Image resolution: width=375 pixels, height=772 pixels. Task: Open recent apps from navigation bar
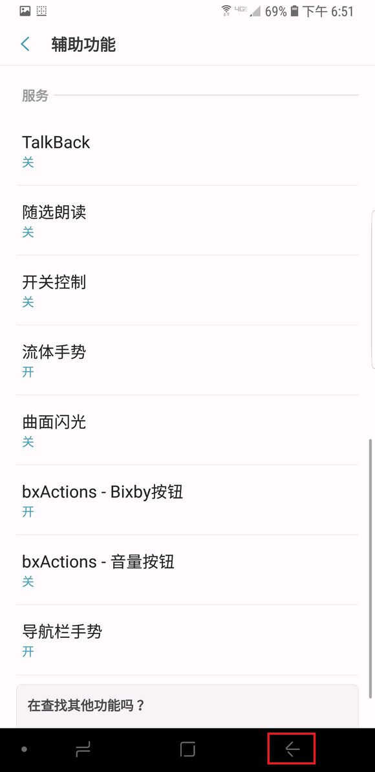point(83,749)
